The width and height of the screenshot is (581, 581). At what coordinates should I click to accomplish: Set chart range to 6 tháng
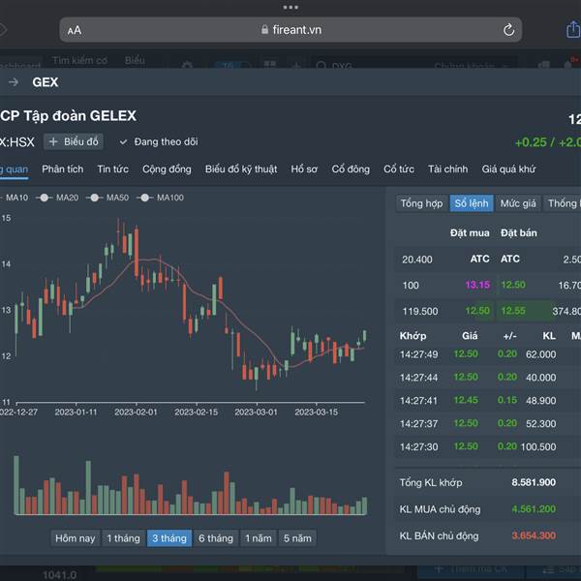tap(216, 538)
